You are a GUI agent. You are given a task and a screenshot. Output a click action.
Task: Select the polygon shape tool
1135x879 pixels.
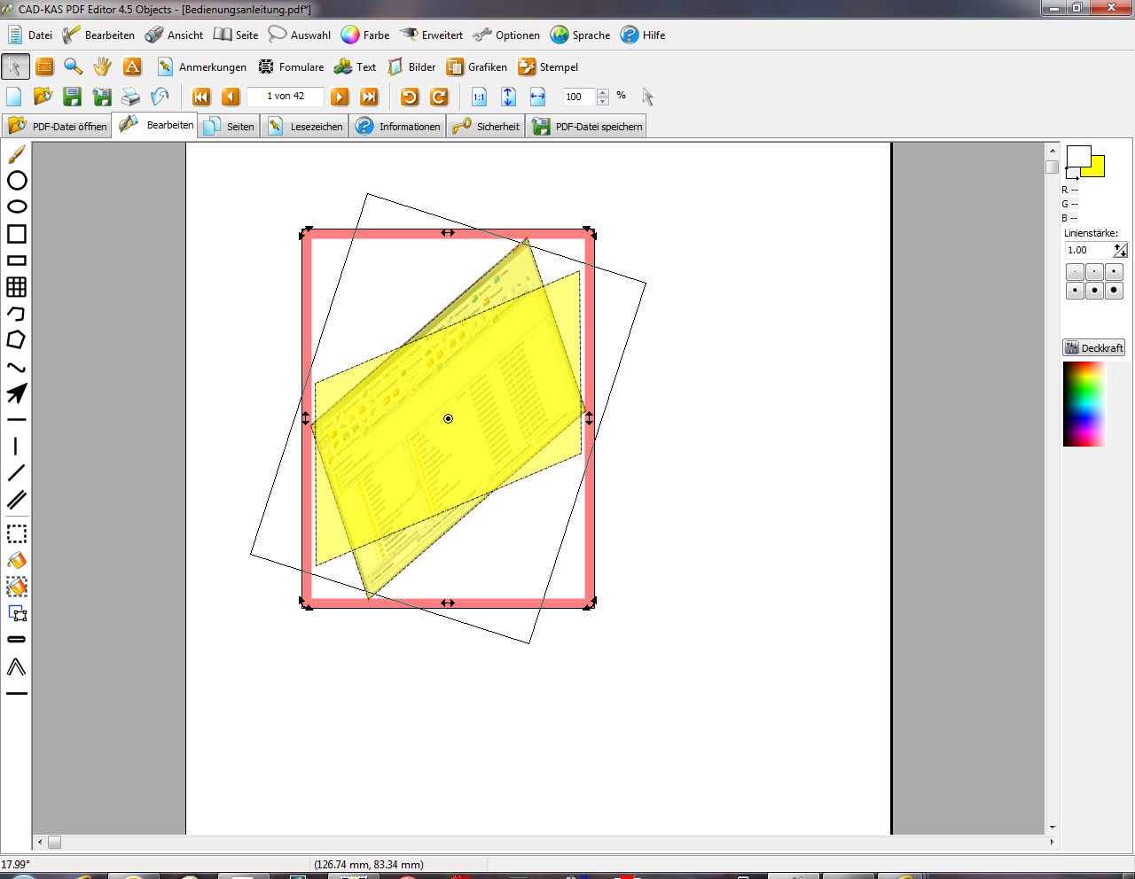click(x=16, y=340)
